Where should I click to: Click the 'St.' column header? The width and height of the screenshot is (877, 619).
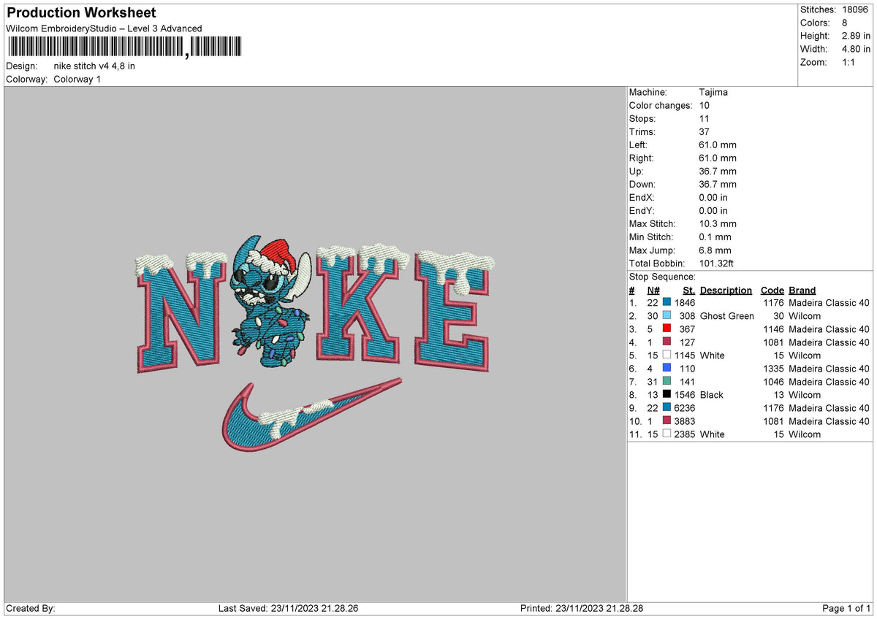688,290
